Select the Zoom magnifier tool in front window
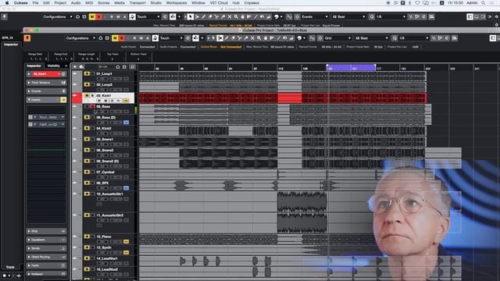 [x=259, y=38]
